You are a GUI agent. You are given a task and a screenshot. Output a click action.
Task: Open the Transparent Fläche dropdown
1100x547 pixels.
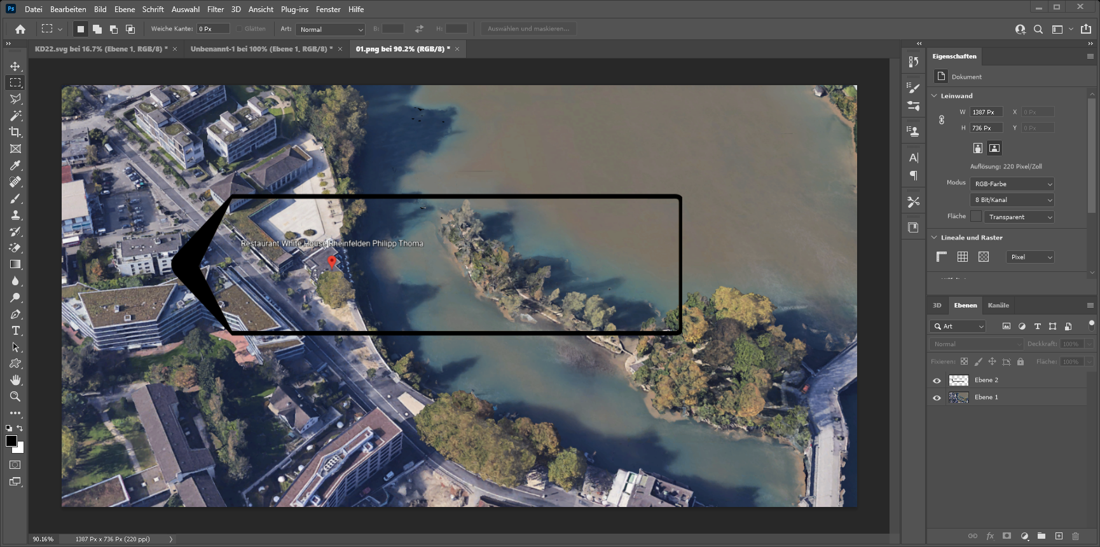point(1019,217)
